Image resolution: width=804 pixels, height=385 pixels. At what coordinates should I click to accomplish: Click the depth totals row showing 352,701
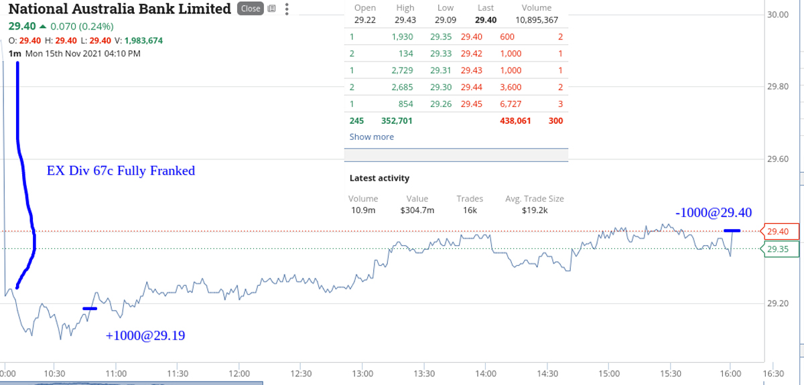click(x=457, y=121)
